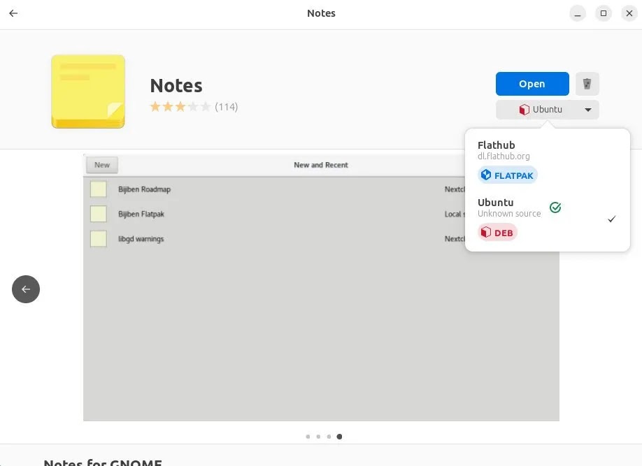Jump to first screenshot dot

point(308,437)
